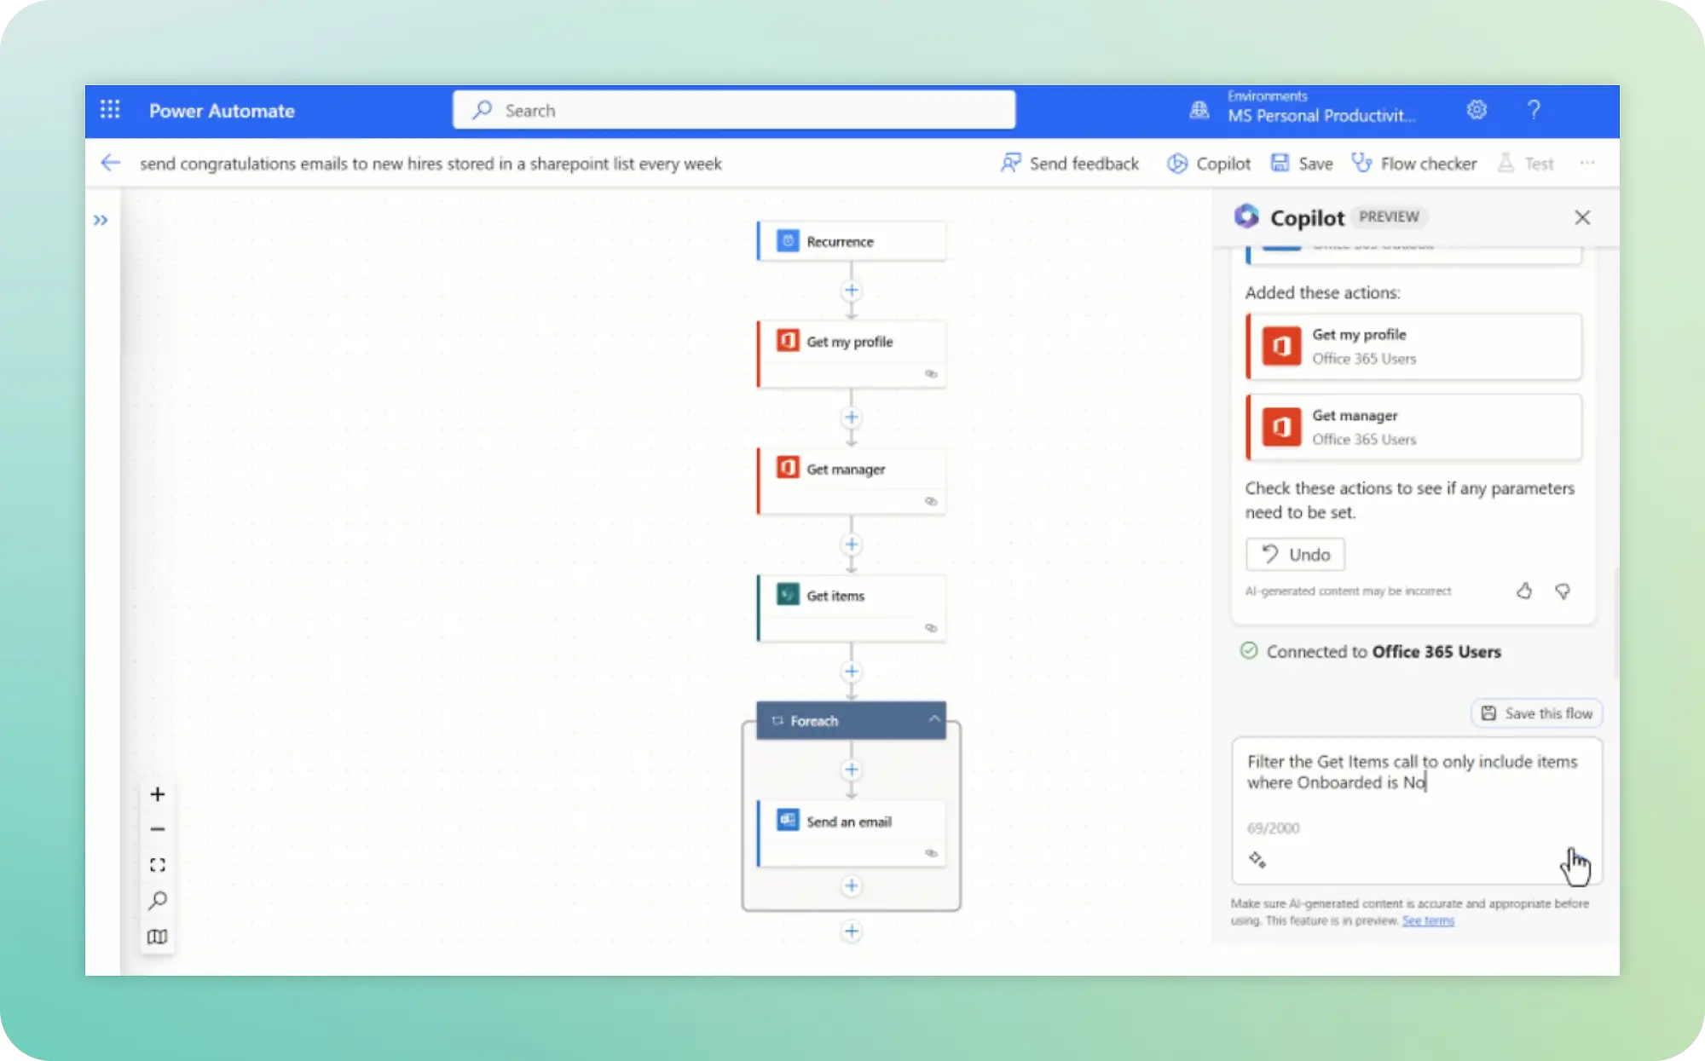The height and width of the screenshot is (1061, 1705).
Task: Open the more options ellipsis menu
Action: [x=1587, y=163]
